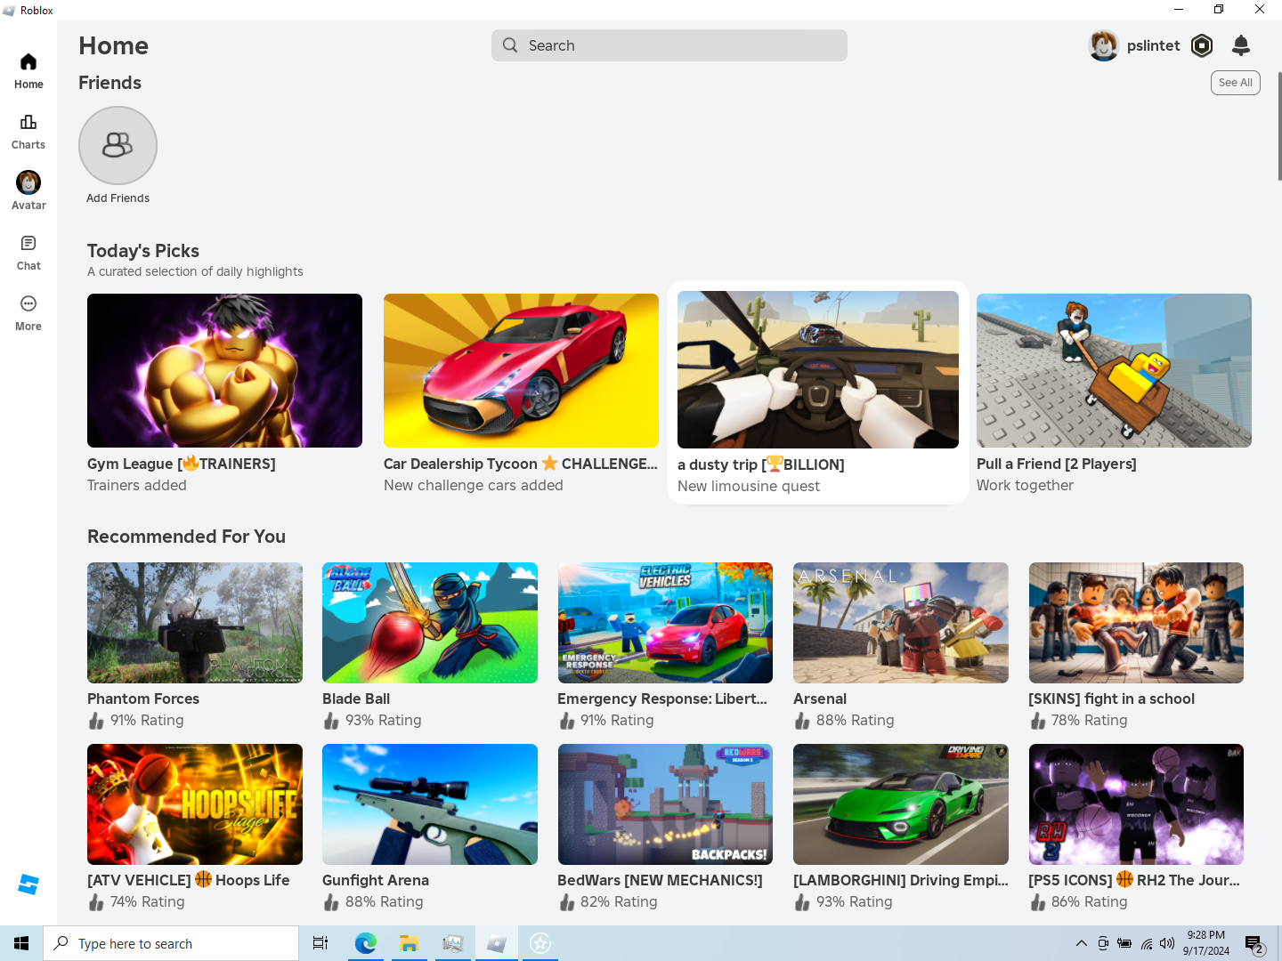1282x961 pixels.
Task: Click the Gunfight Arena title text
Action: (376, 880)
